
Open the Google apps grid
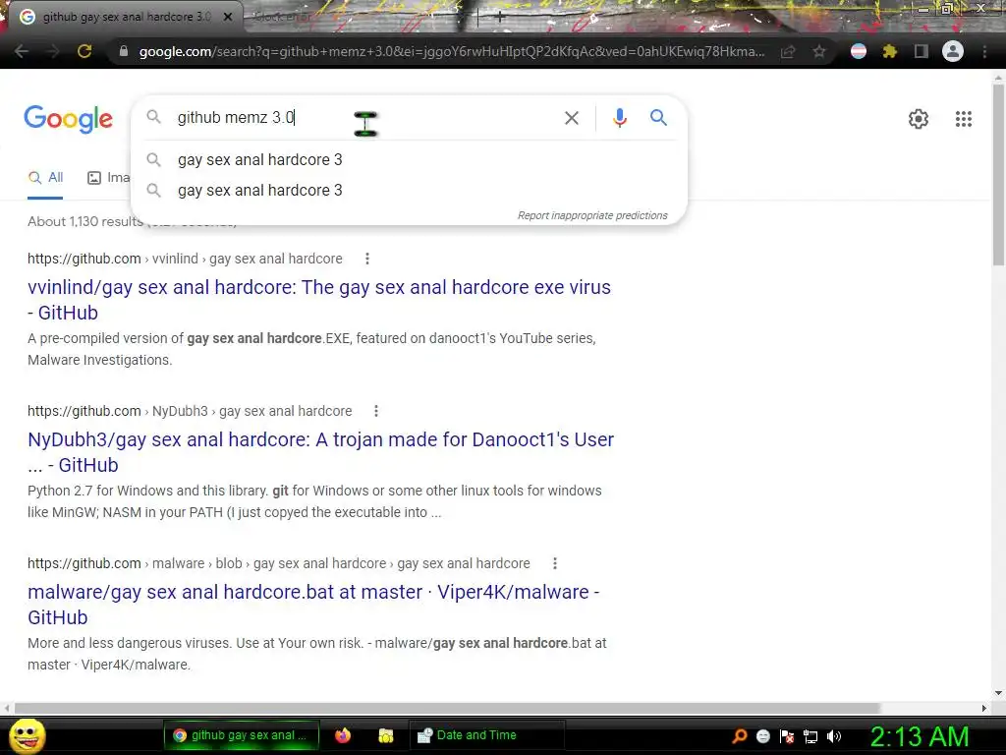pos(964,119)
